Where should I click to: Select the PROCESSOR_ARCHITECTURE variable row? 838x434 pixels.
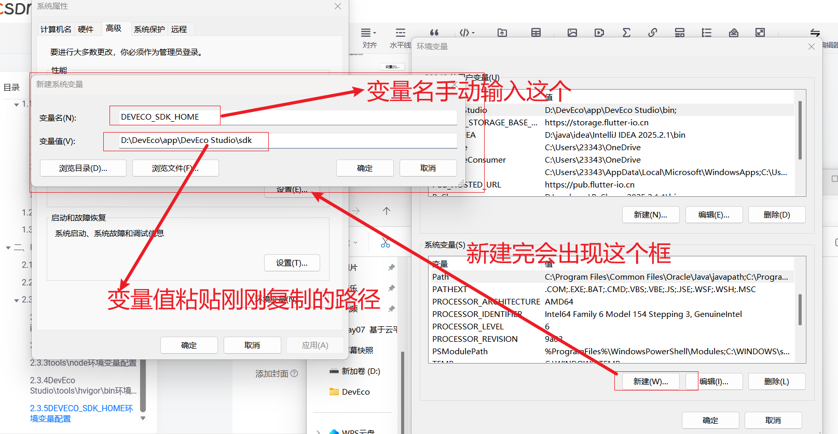[x=612, y=302]
